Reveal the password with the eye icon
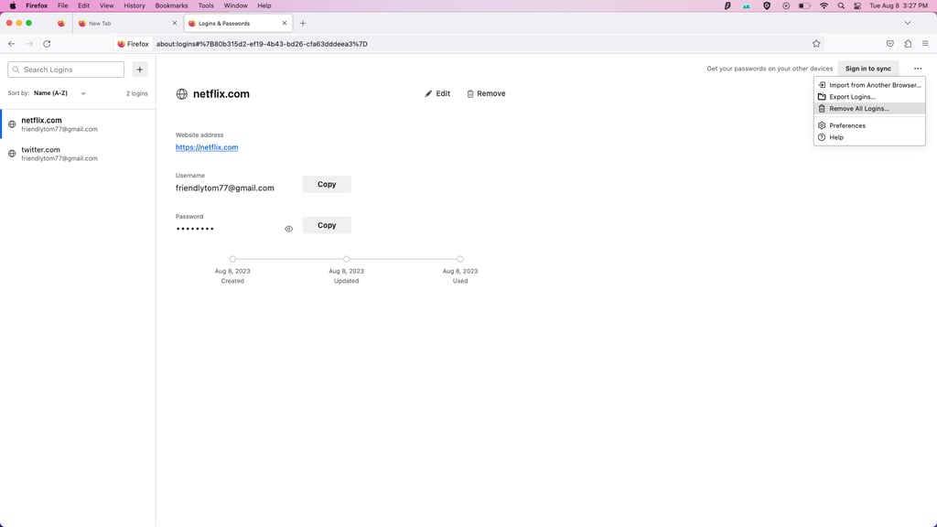 point(288,229)
